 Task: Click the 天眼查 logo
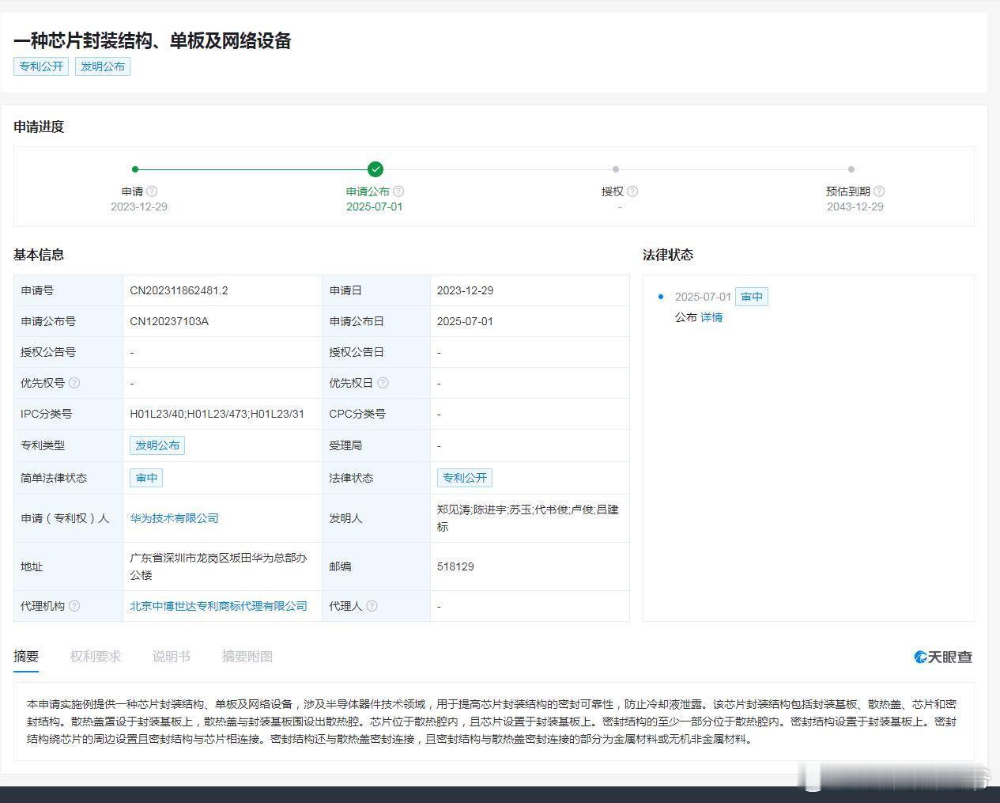coord(943,657)
